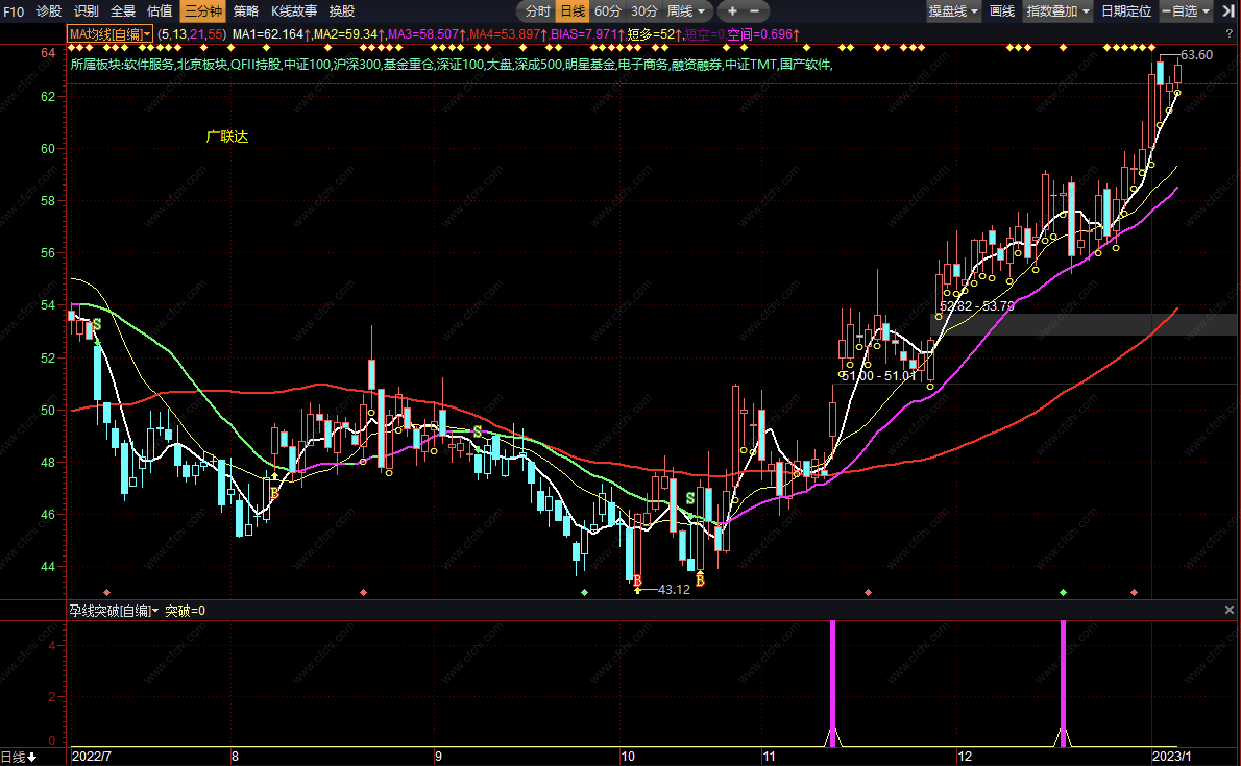Click the question mark help icon
The width and height of the screenshot is (1241, 766).
(x=1229, y=34)
